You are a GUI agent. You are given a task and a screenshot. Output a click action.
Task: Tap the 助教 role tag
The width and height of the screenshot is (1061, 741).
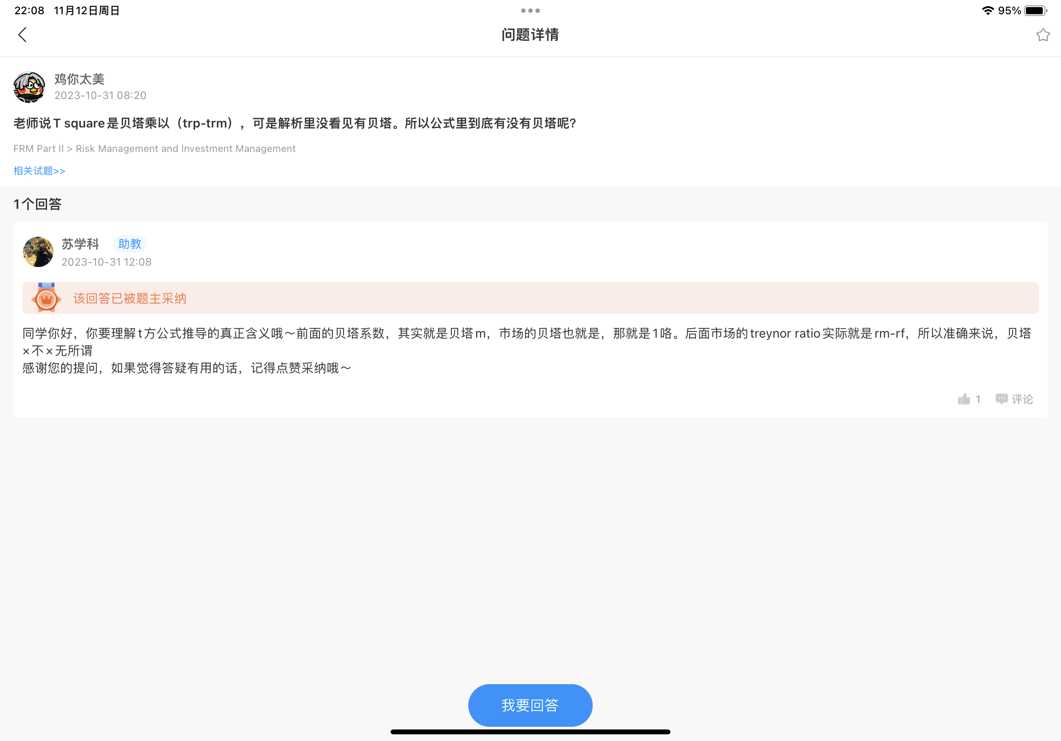[x=130, y=244]
